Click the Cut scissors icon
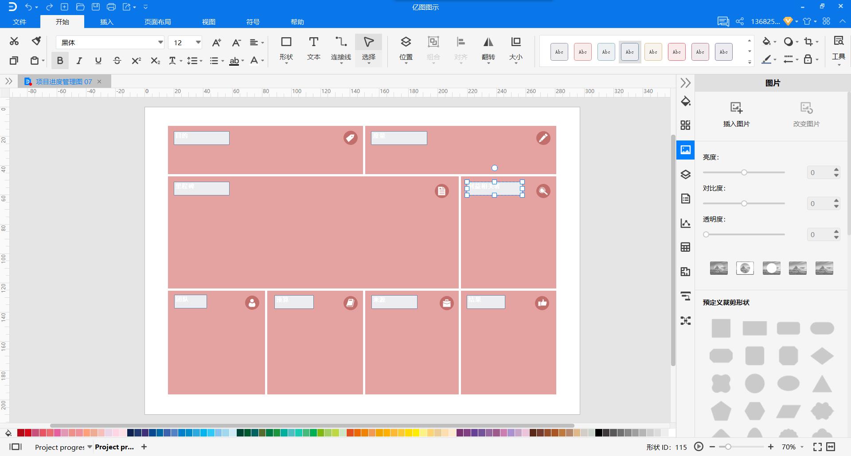851x456 pixels. [14, 41]
